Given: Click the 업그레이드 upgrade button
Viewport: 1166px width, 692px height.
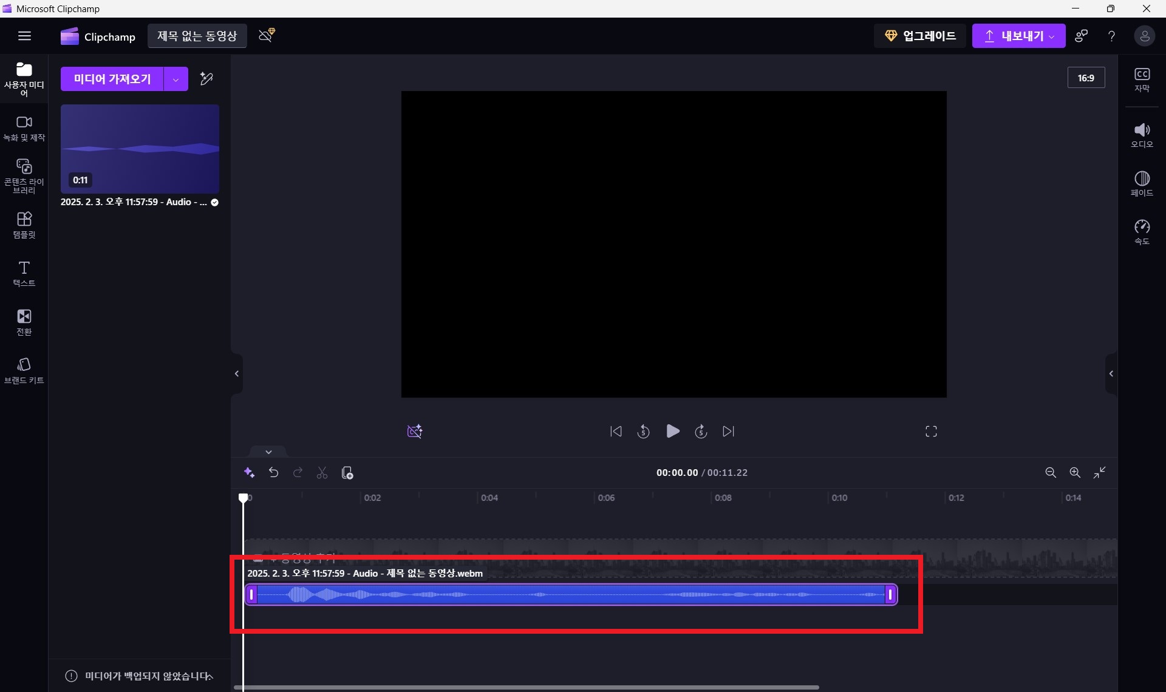Looking at the screenshot, I should click(x=920, y=36).
